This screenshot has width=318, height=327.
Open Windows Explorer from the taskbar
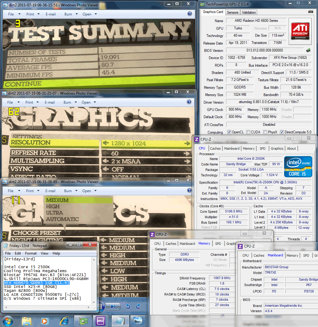click(26, 321)
